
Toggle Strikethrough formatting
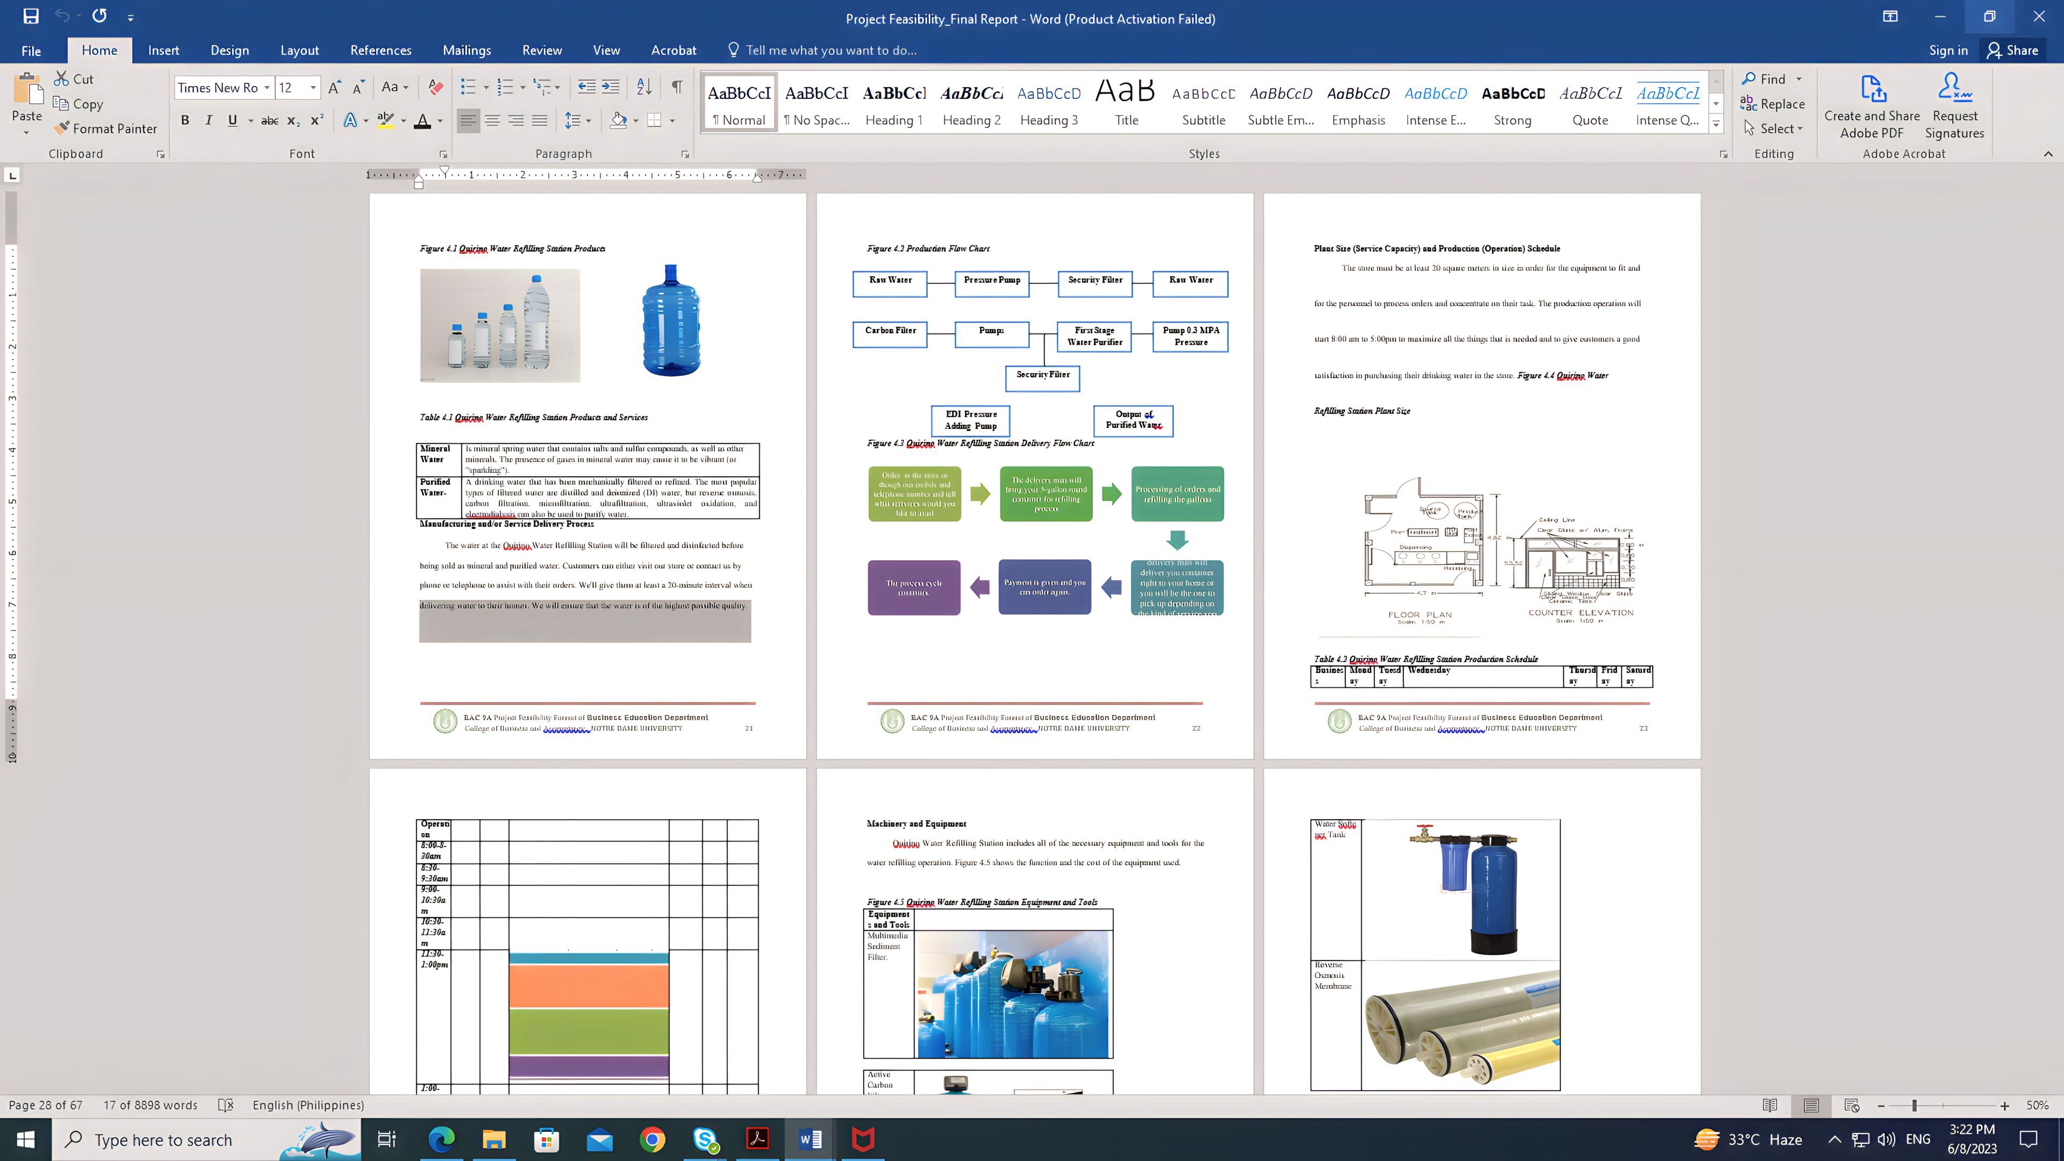[270, 120]
